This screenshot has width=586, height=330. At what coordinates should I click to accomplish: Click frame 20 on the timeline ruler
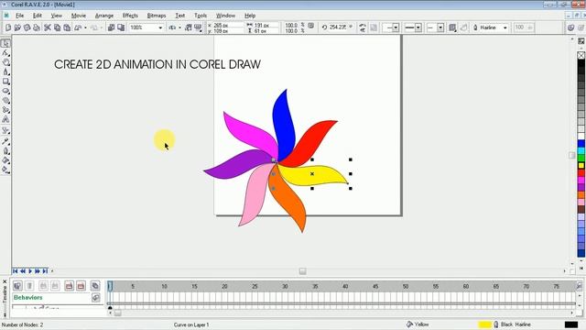pyautogui.click(x=224, y=286)
